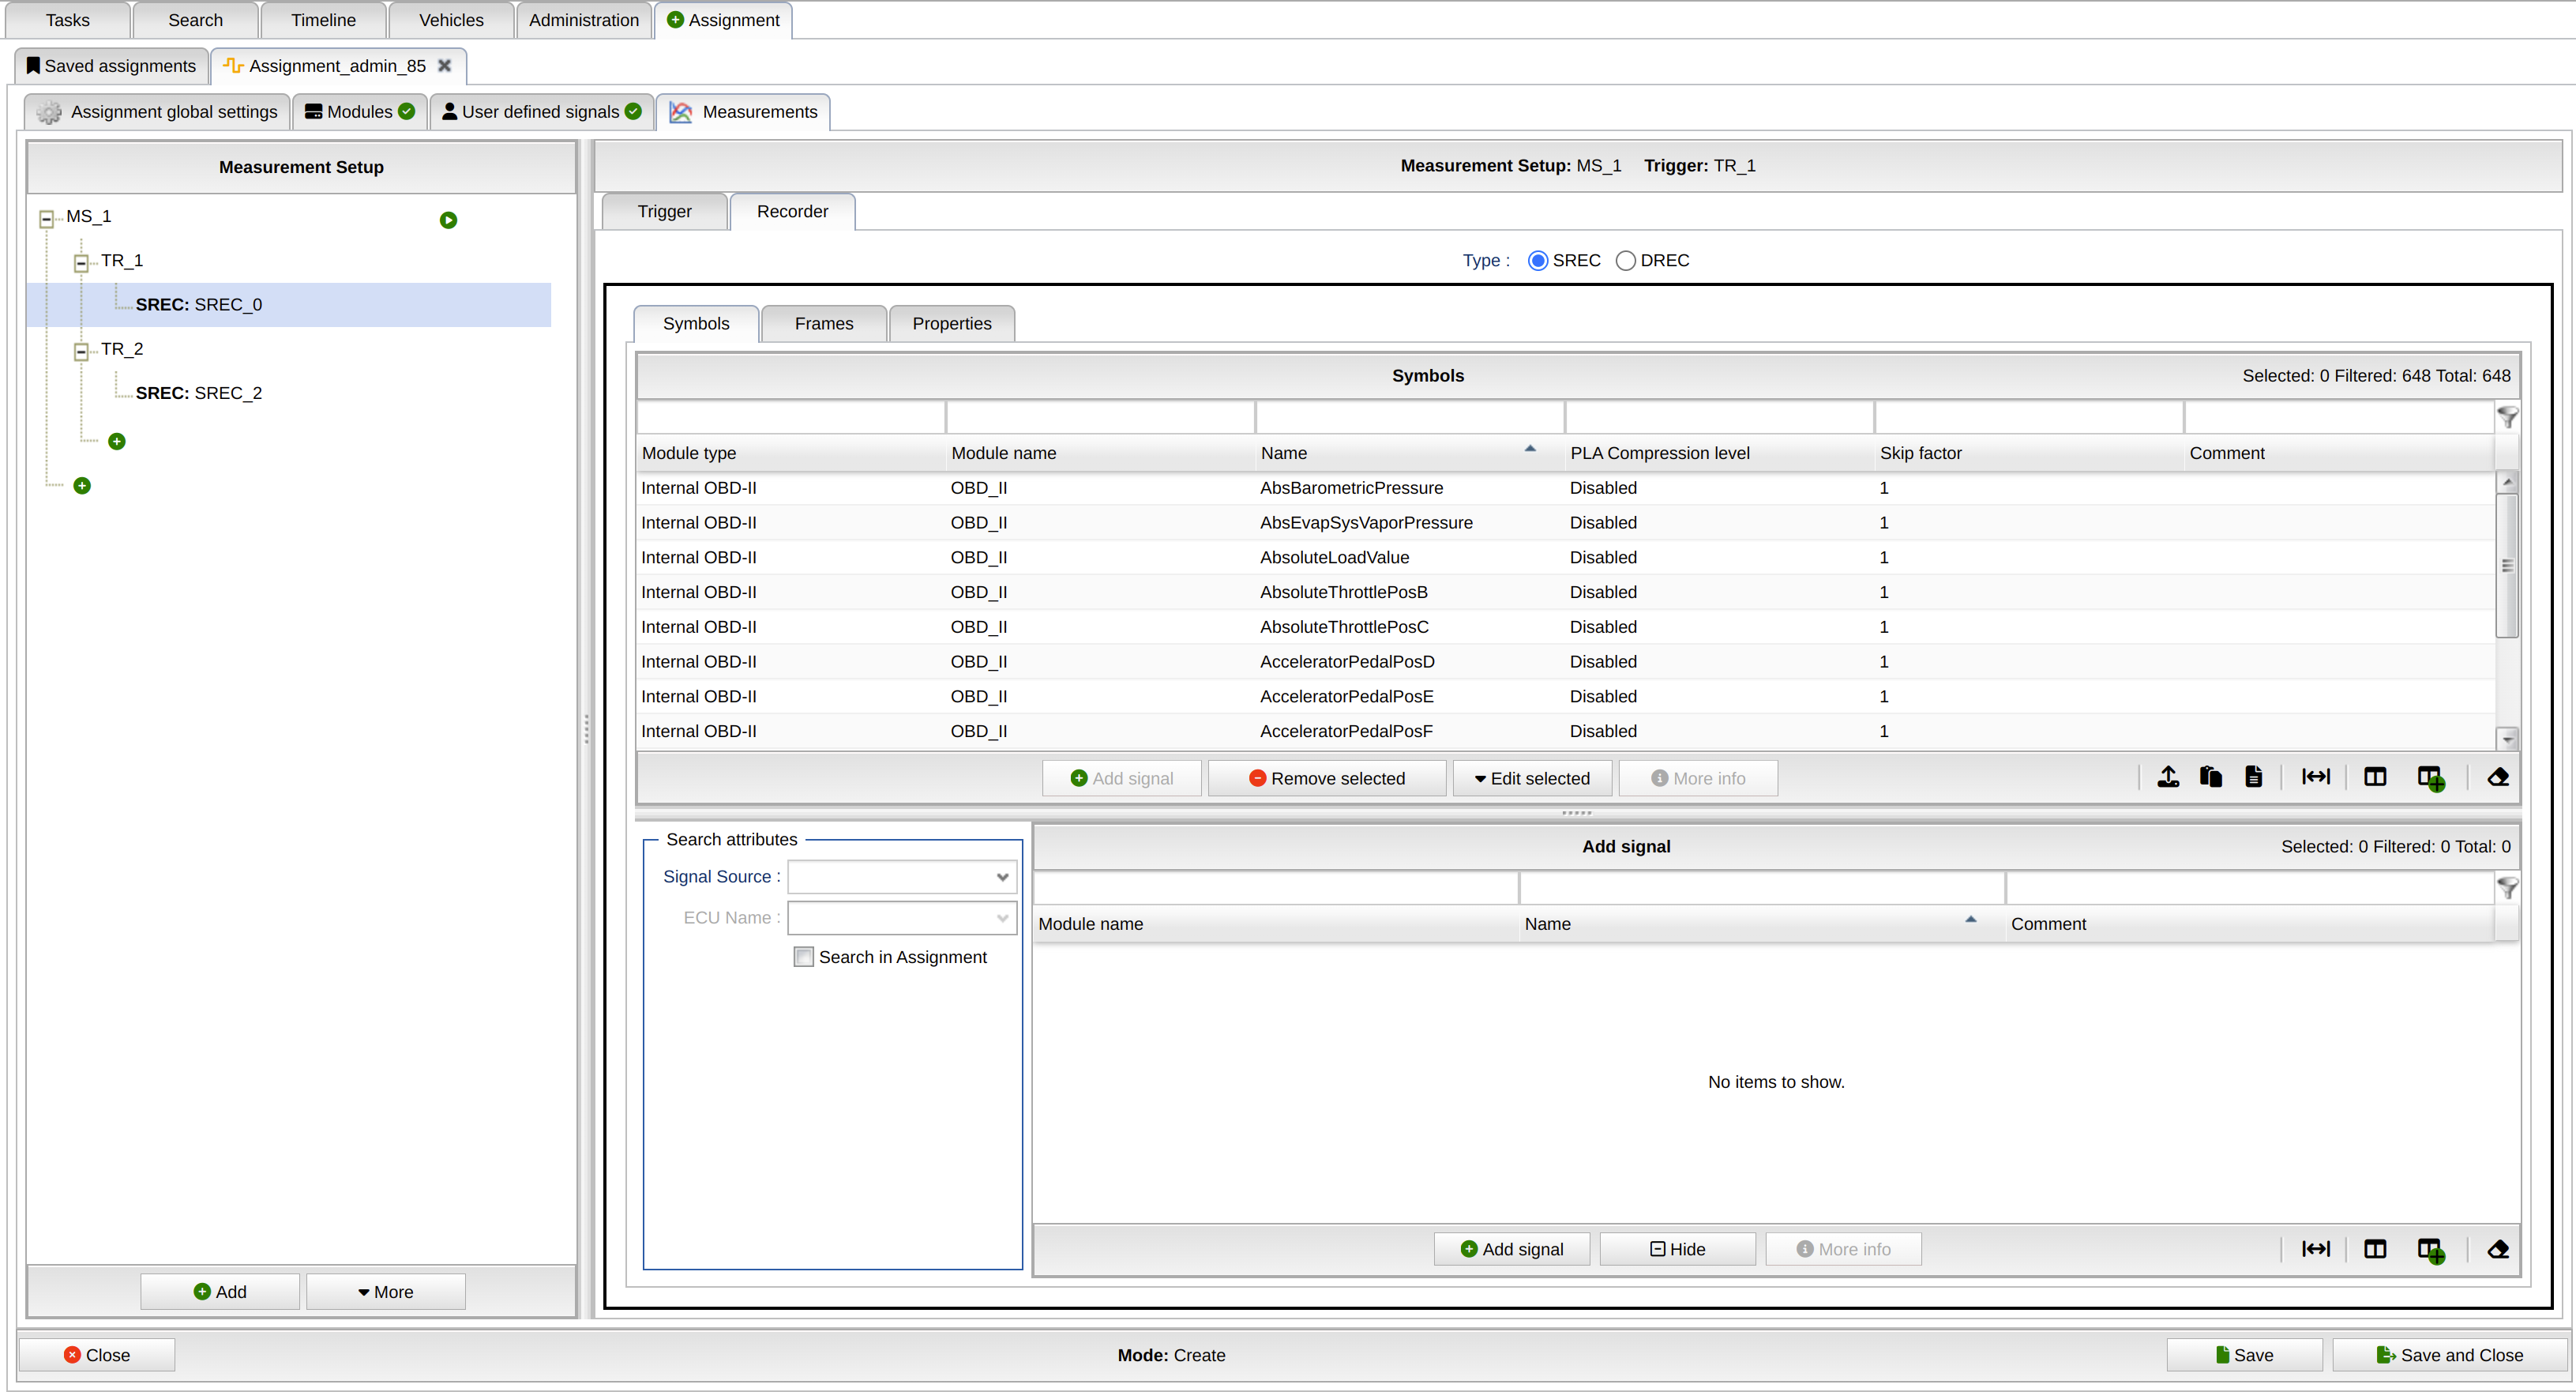Select the SREC radio button
The height and width of the screenshot is (1392, 2576).
click(1538, 260)
